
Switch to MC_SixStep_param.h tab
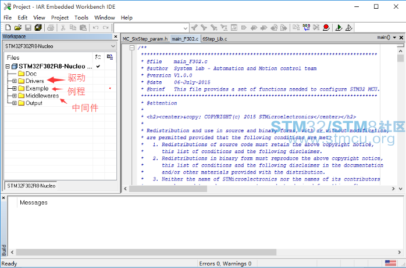[x=145, y=39]
